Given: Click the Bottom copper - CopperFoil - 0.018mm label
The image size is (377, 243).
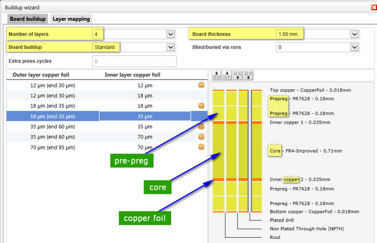Looking at the screenshot, I should (314, 212).
